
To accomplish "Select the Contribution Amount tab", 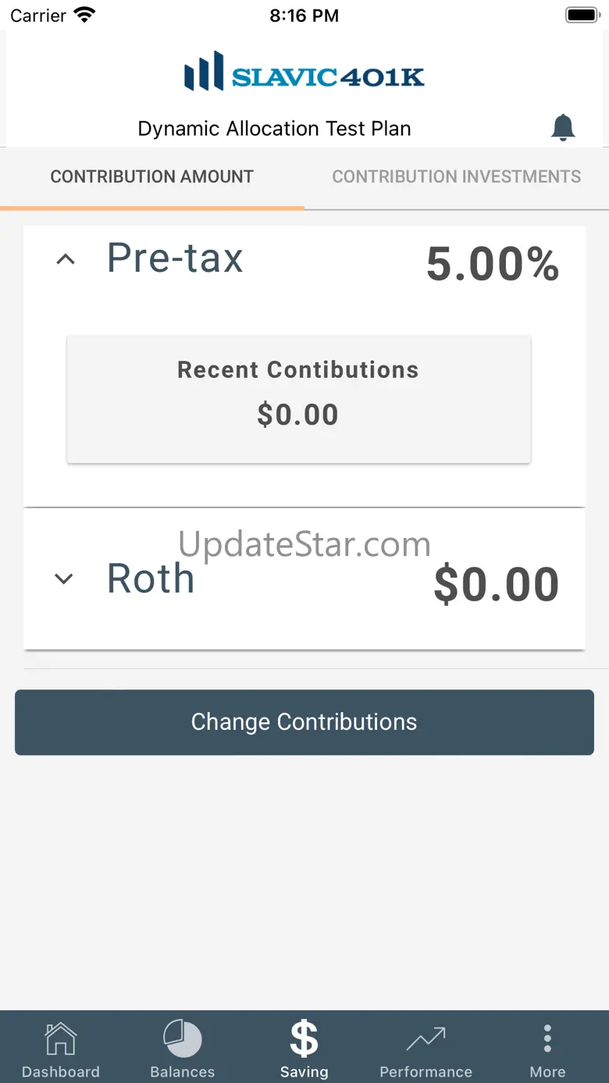I will point(152,176).
